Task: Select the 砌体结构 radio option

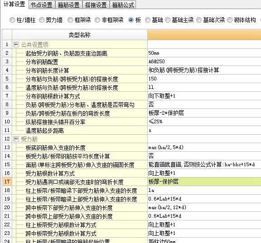Action: click(230, 20)
